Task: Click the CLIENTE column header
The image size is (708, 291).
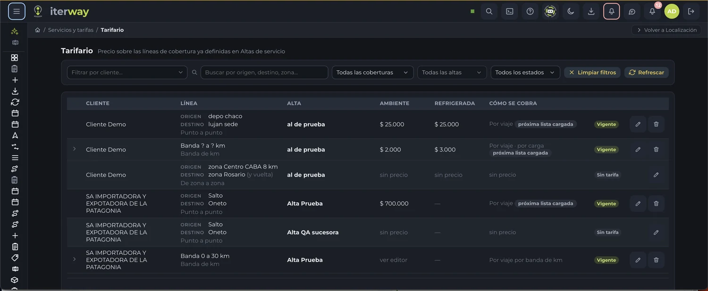Action: [98, 103]
